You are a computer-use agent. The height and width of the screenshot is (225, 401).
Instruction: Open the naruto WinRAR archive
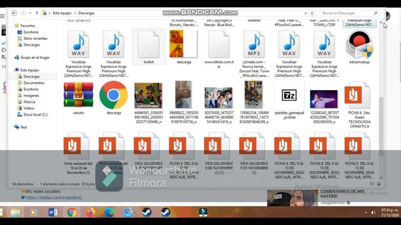click(78, 95)
